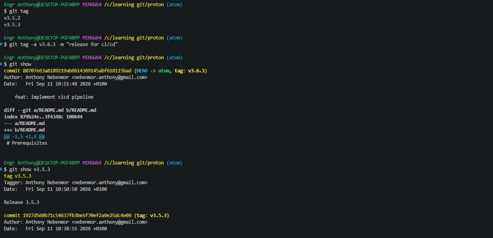Select the 'v3.5.3' line listed under v3.5.2

pos(12,25)
